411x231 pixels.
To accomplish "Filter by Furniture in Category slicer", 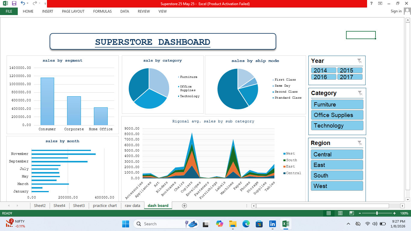I will point(337,104).
